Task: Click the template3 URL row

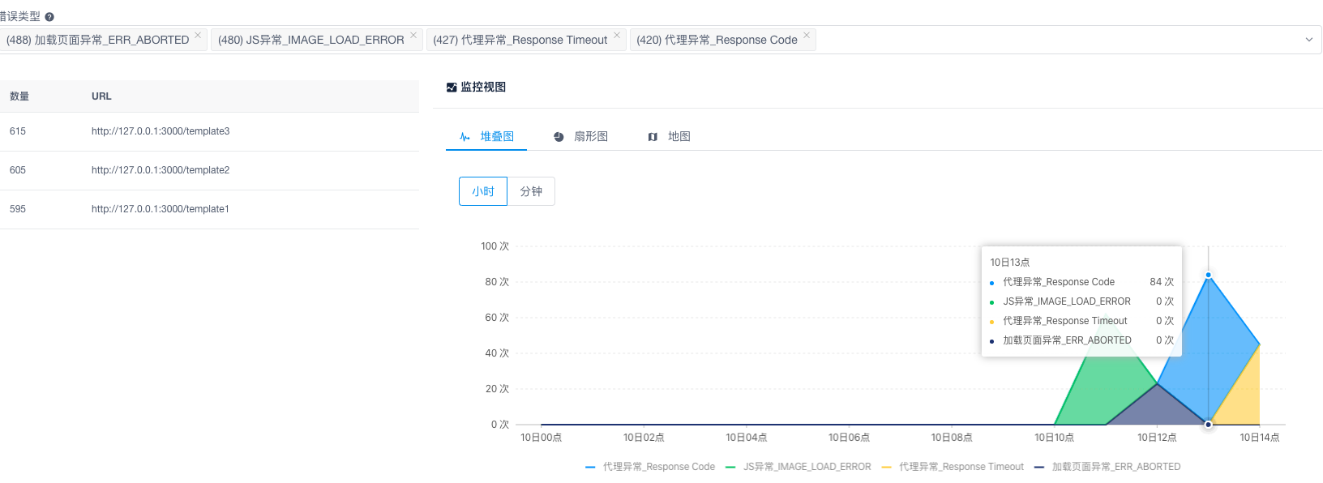Action: 209,131
